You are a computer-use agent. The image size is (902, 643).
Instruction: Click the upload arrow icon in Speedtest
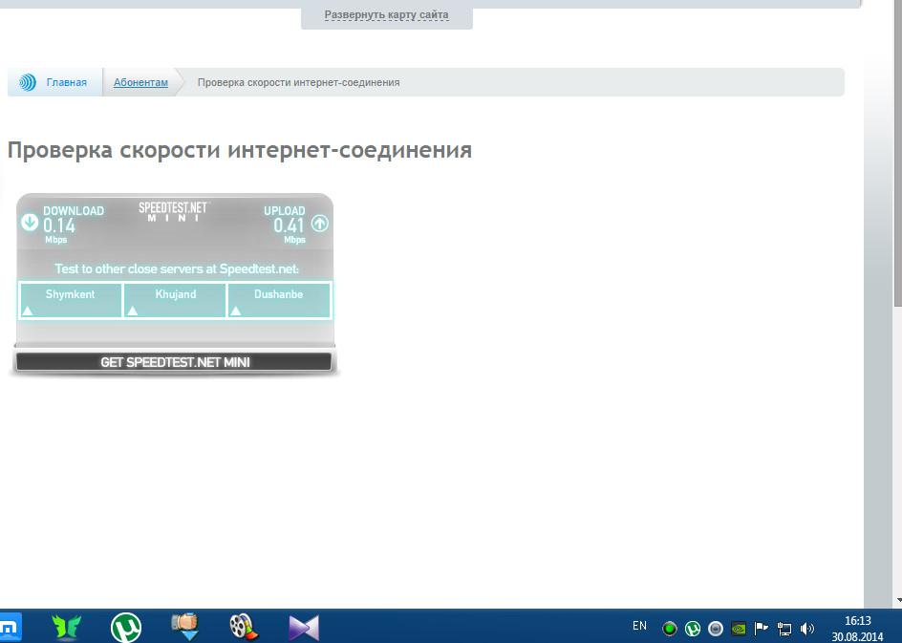coord(320,224)
